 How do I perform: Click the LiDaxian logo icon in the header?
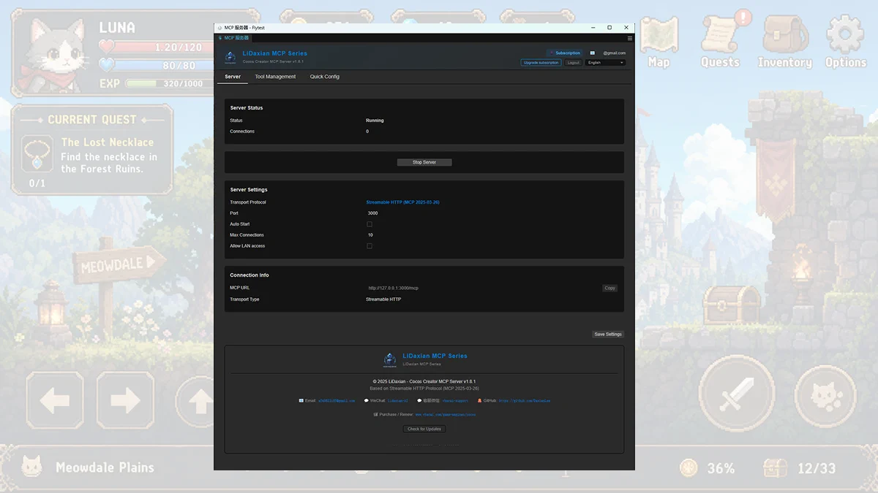pos(230,57)
